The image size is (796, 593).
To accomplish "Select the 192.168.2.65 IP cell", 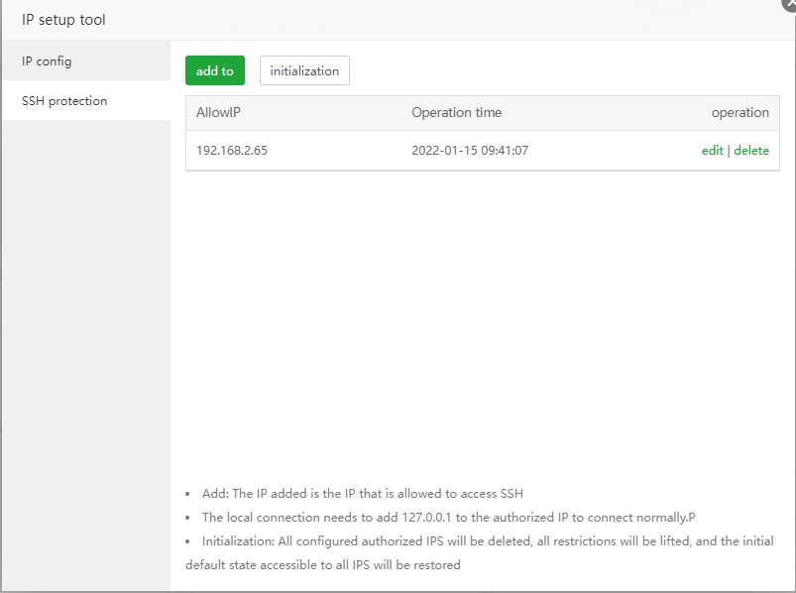I will click(232, 151).
